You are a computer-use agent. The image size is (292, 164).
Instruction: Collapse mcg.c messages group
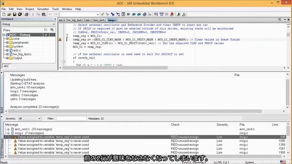[x=8, y=133]
